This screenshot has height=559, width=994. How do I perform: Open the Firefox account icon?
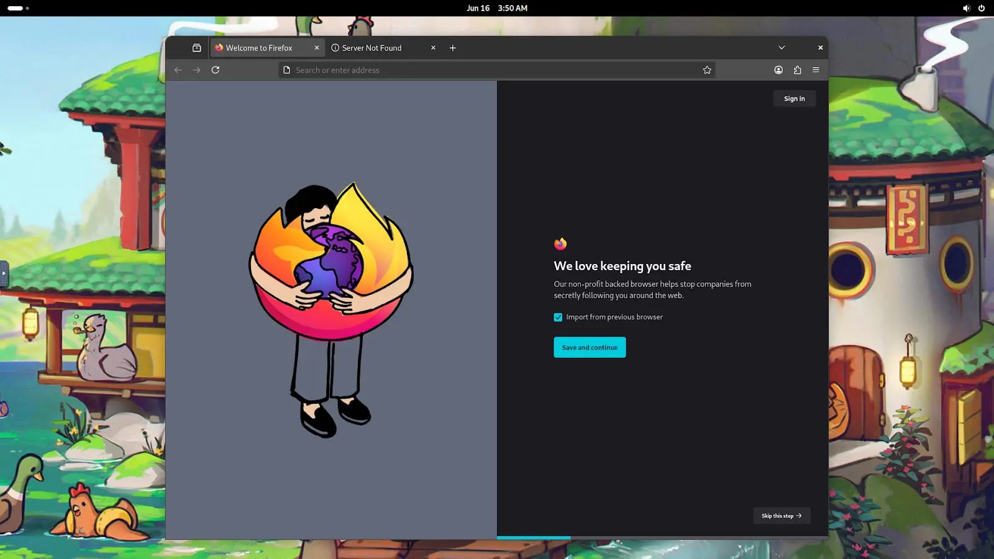point(778,70)
